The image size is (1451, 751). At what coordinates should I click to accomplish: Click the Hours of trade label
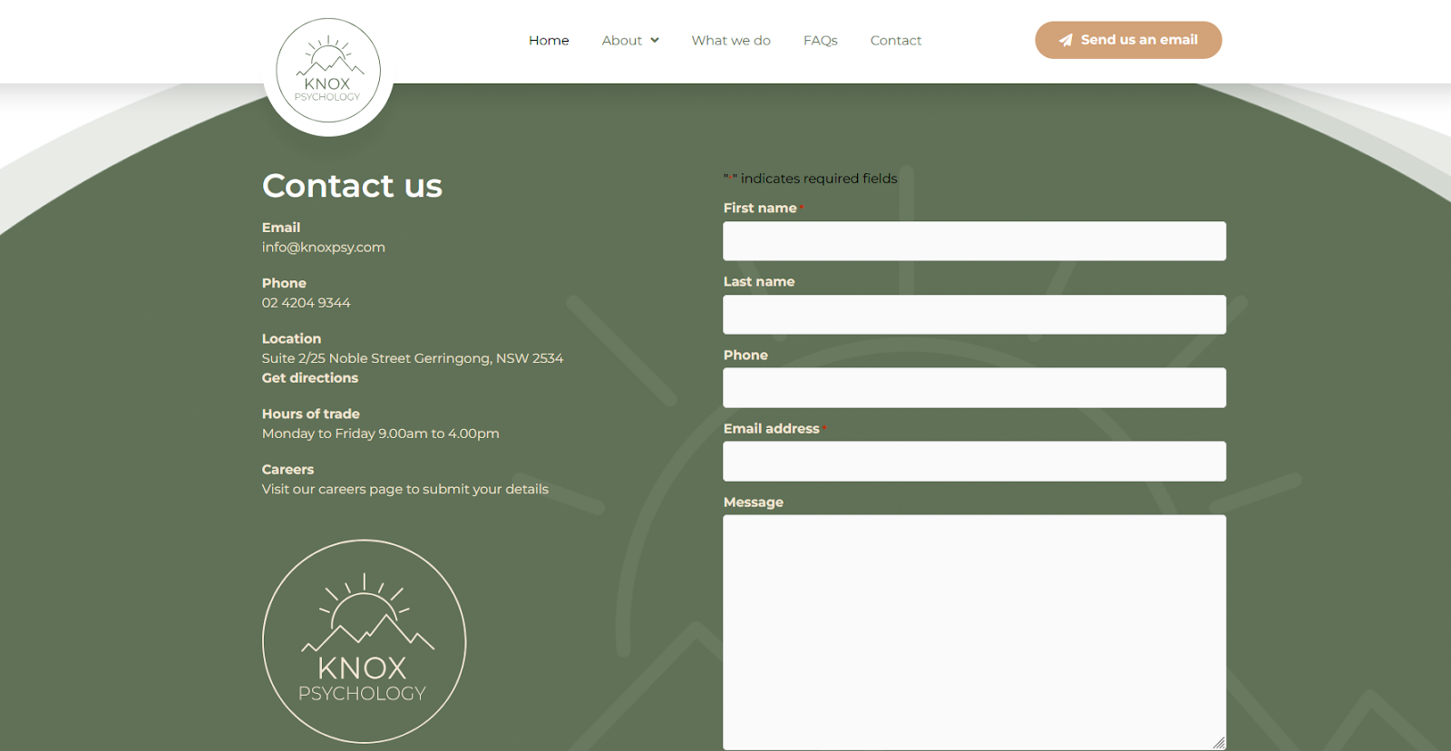click(311, 414)
